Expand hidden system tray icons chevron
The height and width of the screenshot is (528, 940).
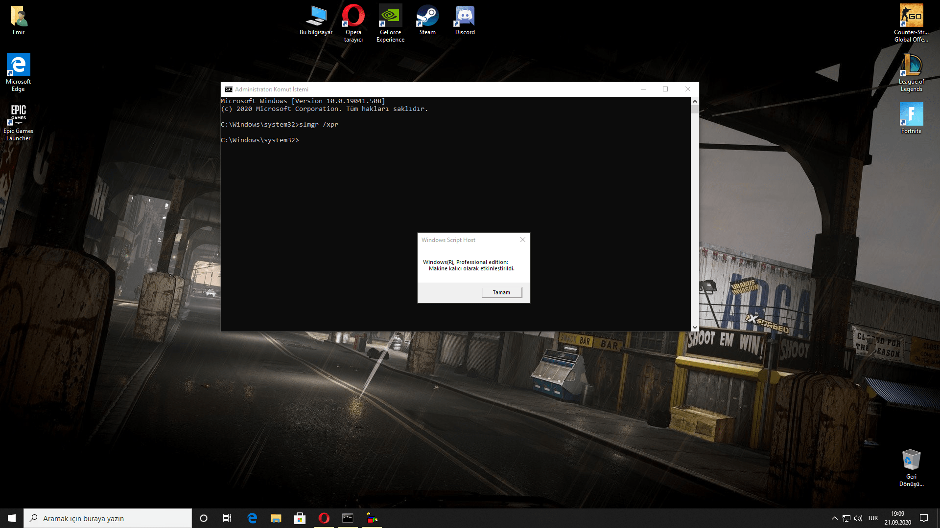[x=834, y=518]
